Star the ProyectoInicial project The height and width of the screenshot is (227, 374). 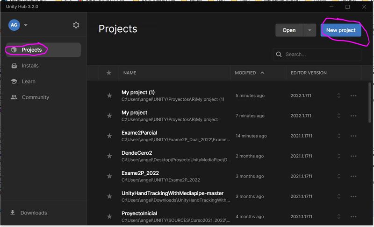coord(109,217)
